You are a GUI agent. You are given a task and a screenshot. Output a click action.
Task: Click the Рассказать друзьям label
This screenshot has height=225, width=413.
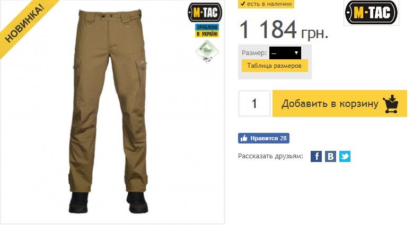click(270, 156)
